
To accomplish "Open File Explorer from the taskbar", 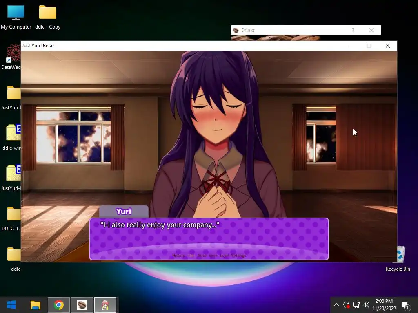I will [35, 305].
